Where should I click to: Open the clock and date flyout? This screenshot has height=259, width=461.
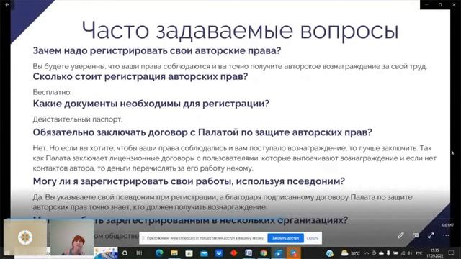(435, 253)
